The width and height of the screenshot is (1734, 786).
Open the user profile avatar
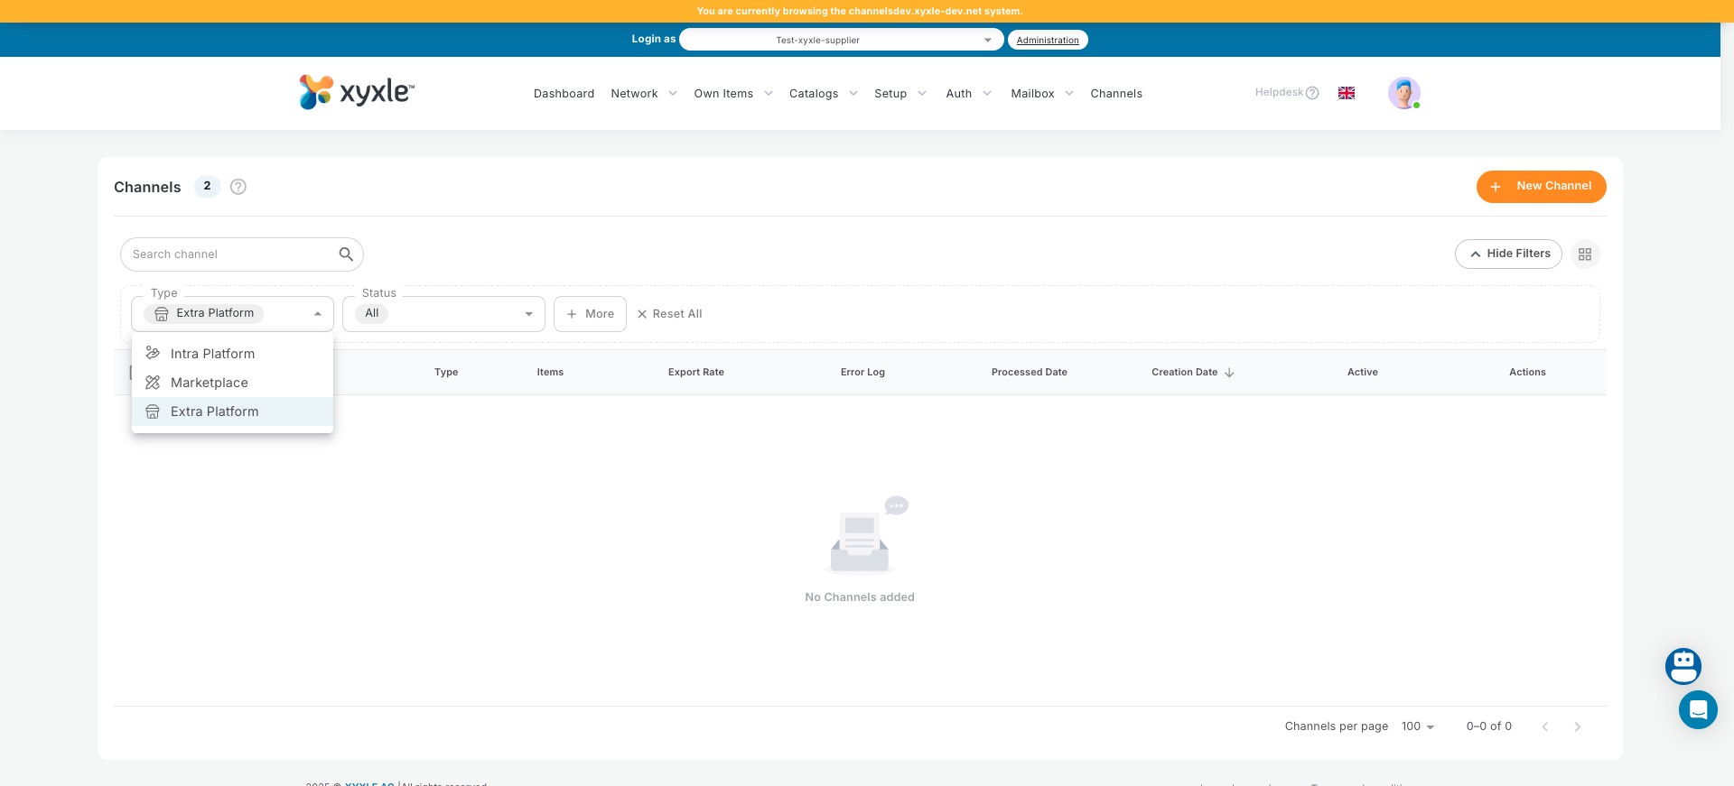coord(1403,93)
